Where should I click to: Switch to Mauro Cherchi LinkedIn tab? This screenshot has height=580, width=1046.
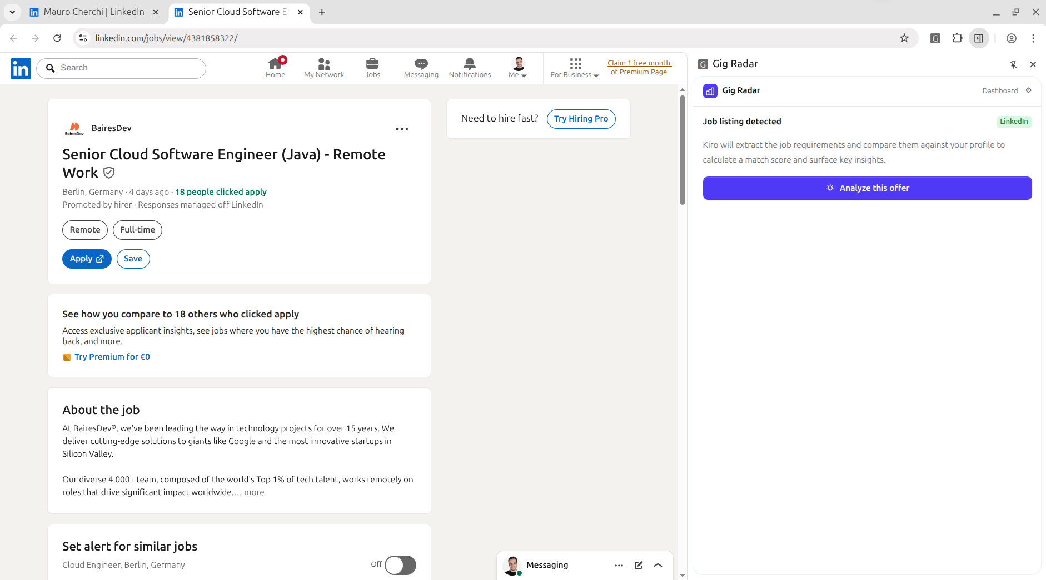click(93, 12)
